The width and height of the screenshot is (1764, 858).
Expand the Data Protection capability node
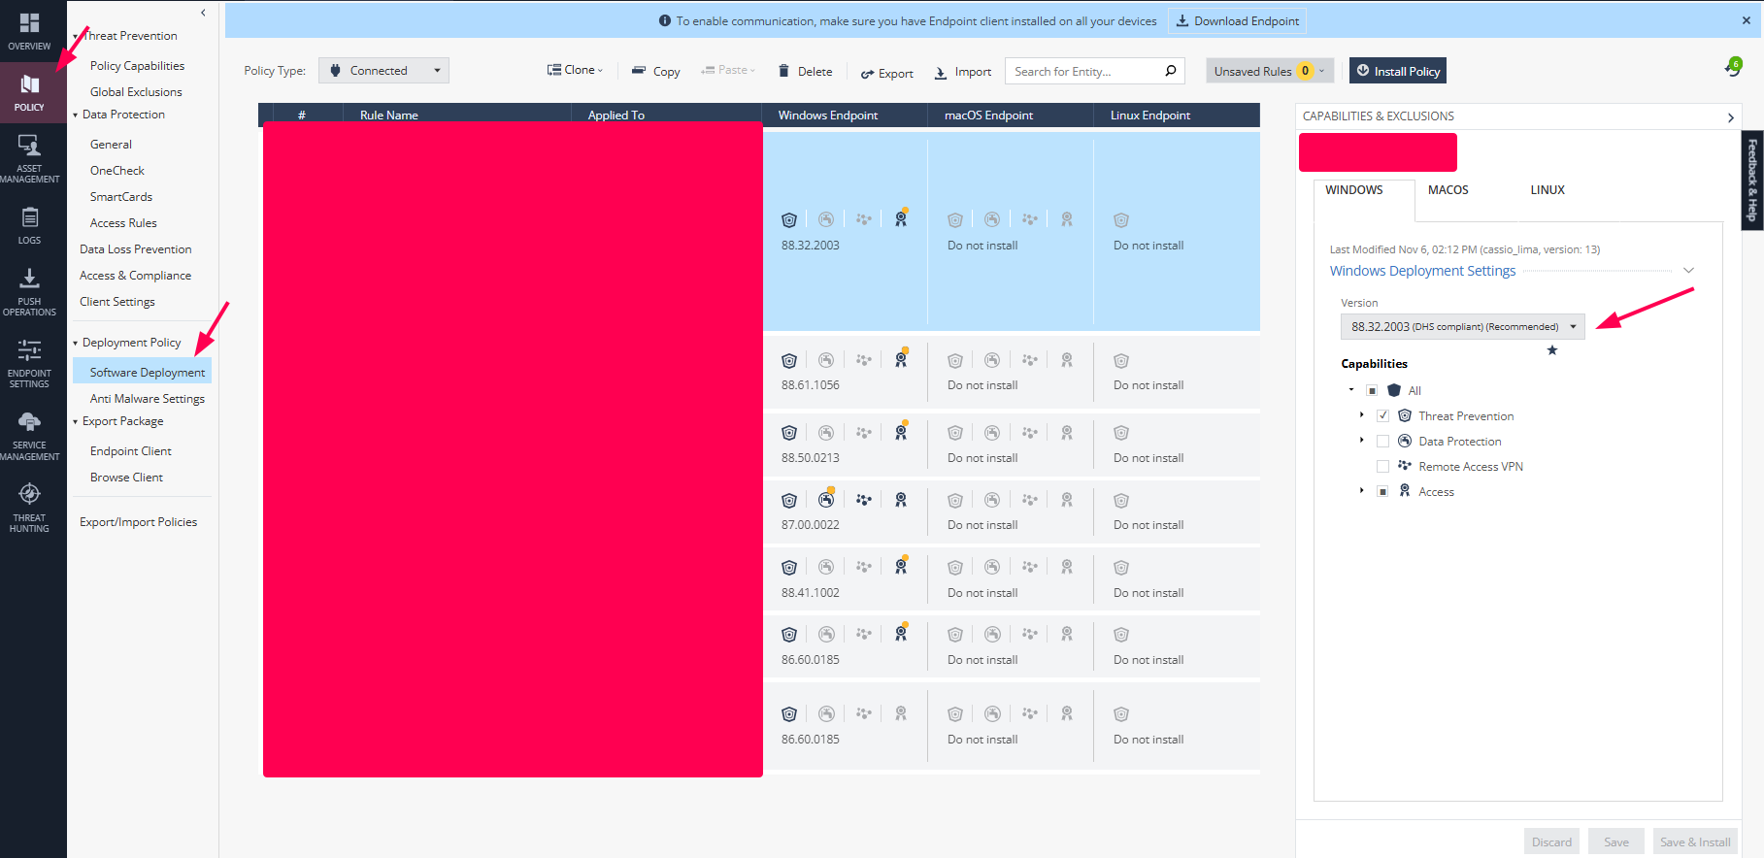(x=1361, y=440)
